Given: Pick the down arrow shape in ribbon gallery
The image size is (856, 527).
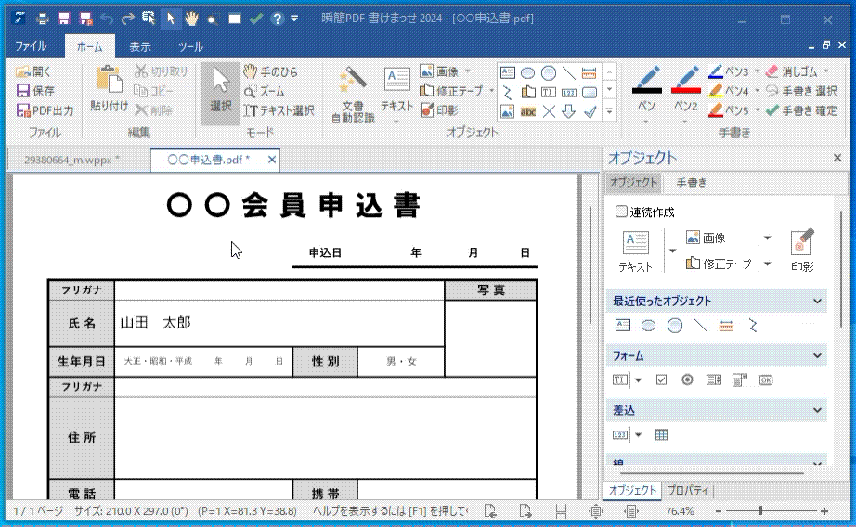Looking at the screenshot, I should [569, 112].
